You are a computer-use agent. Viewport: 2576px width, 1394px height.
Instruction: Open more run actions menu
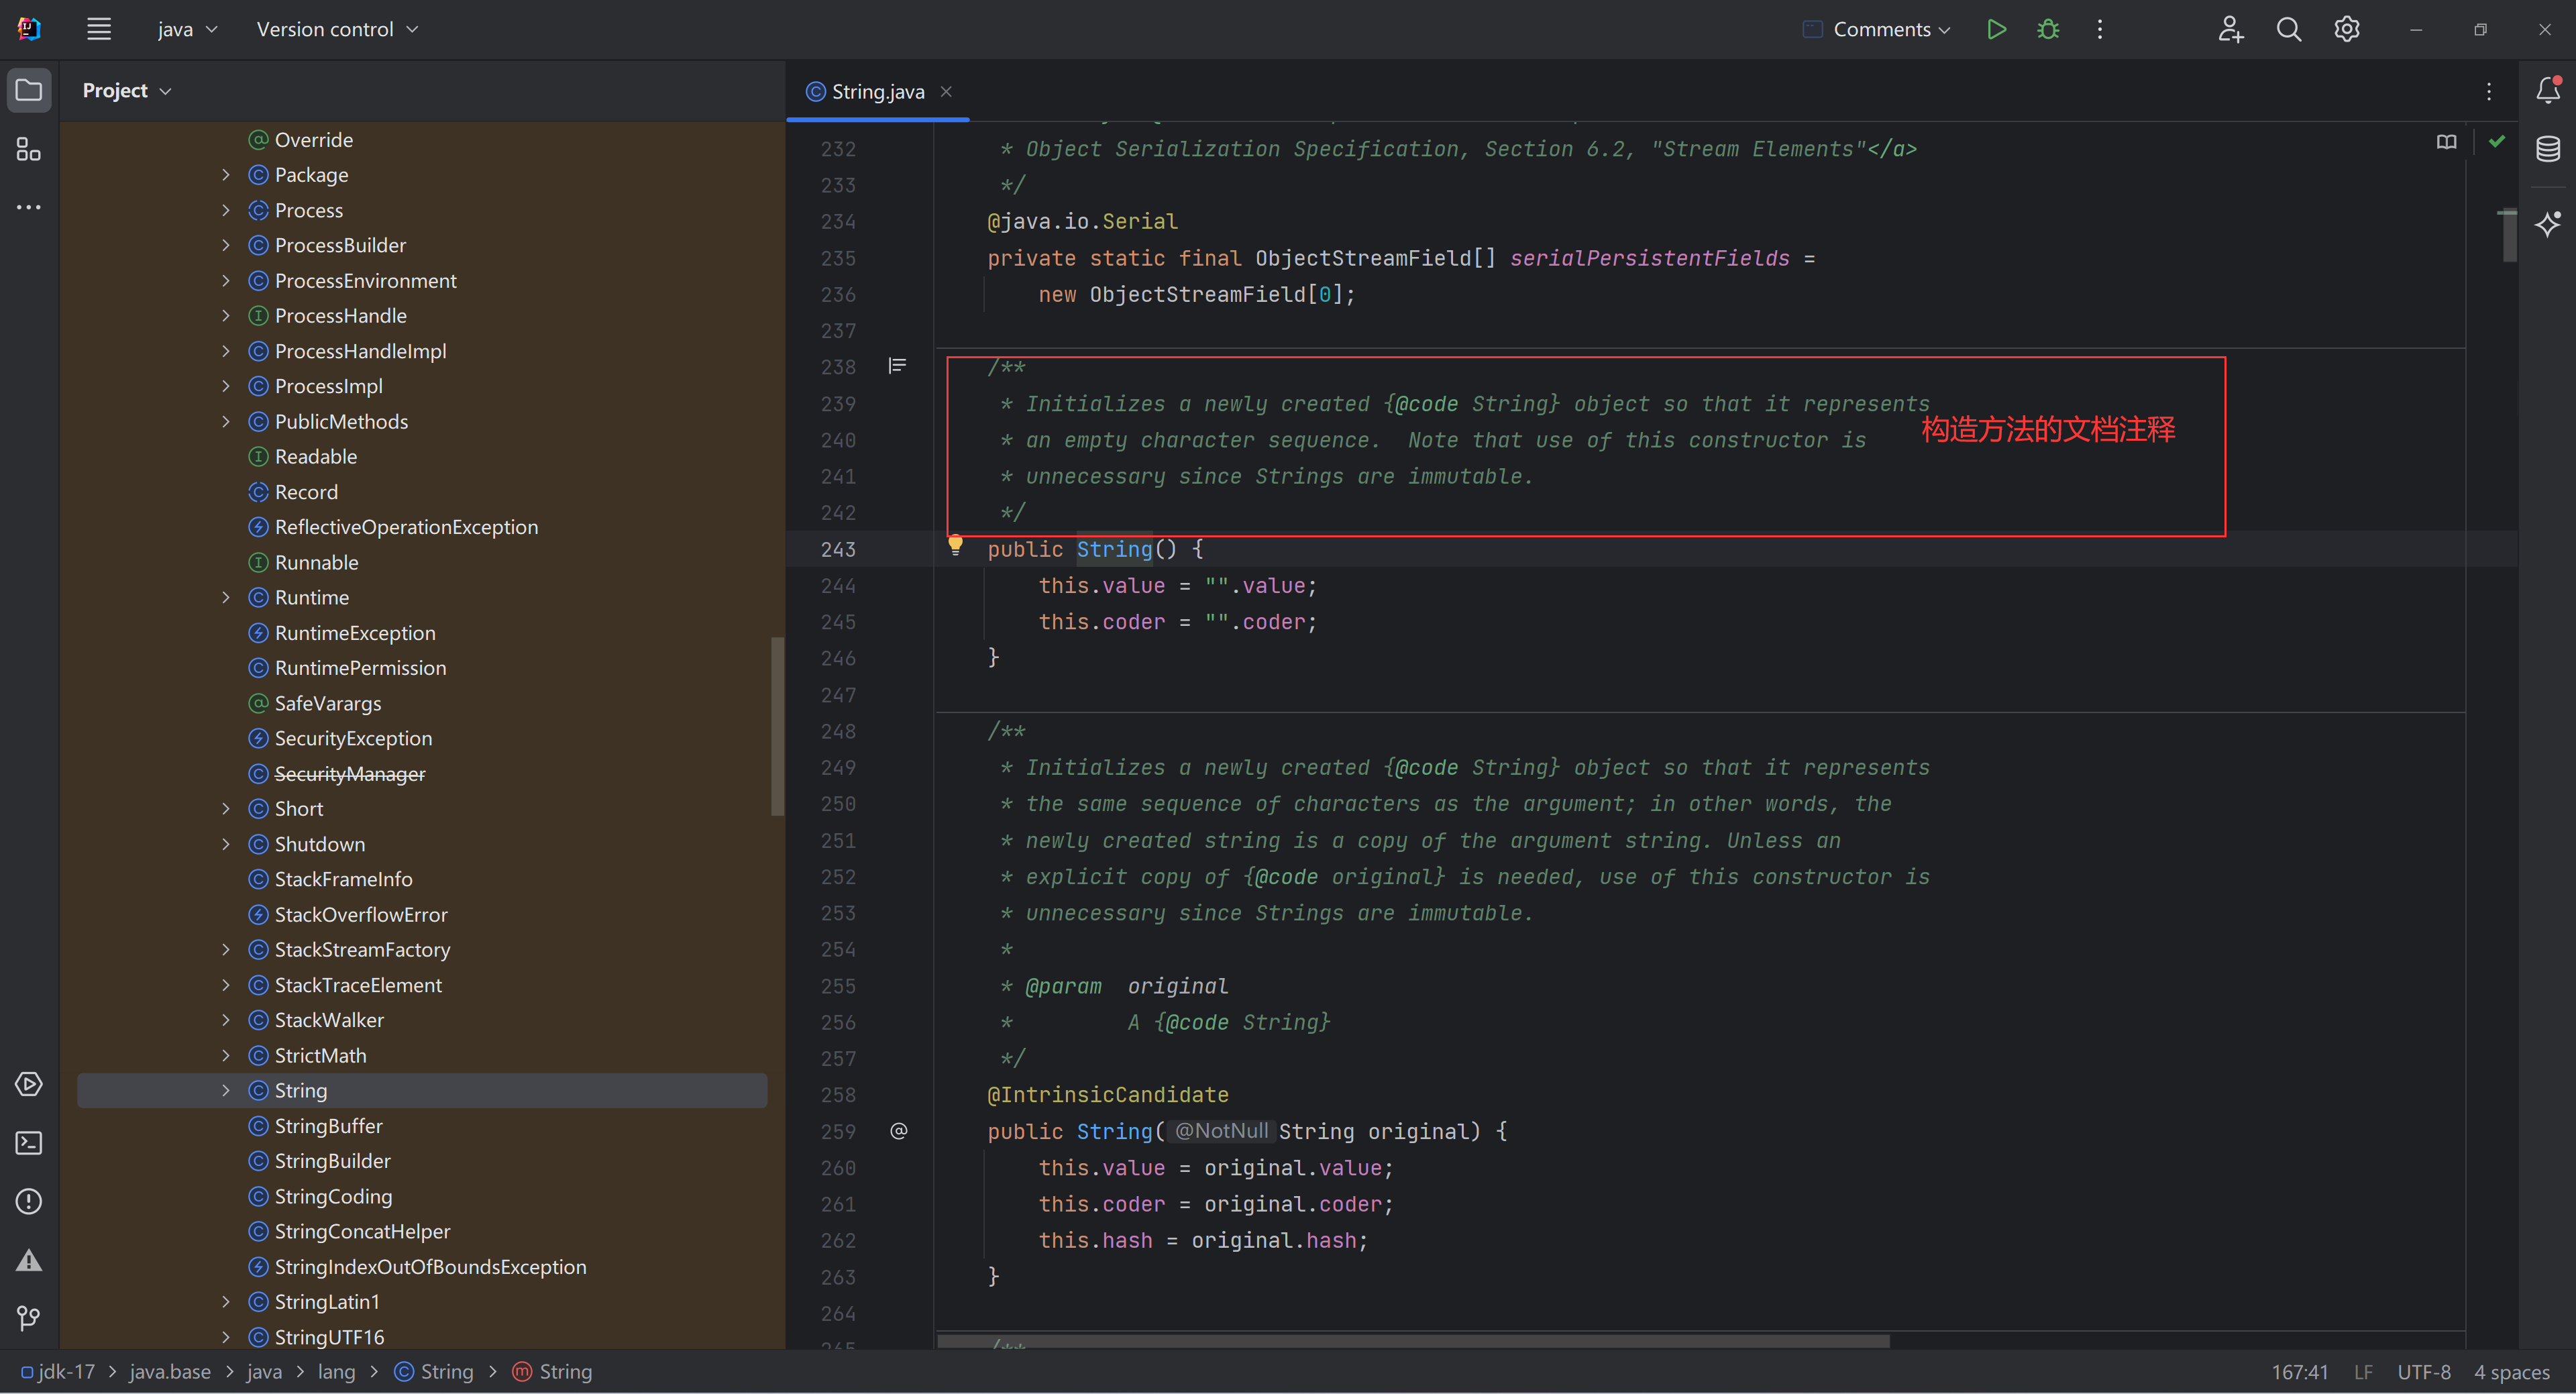2100,29
